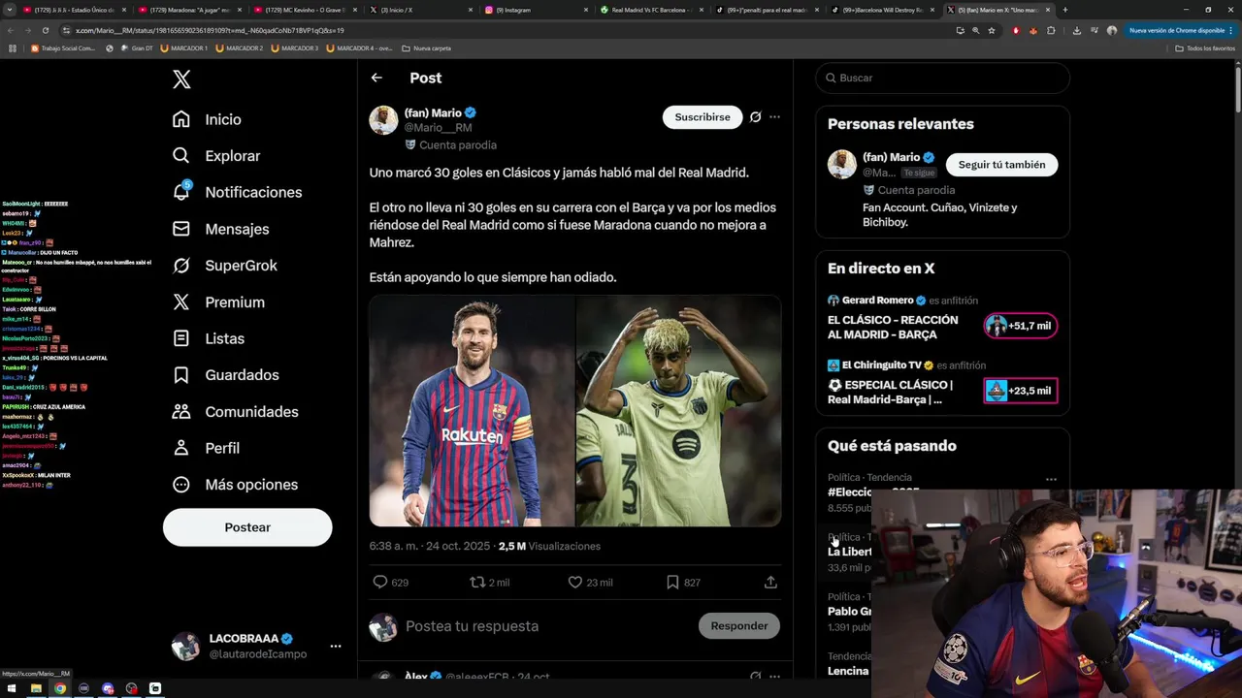Screen dimensions: 1242x698
Task: Click the share icon on the post
Action: (770, 583)
